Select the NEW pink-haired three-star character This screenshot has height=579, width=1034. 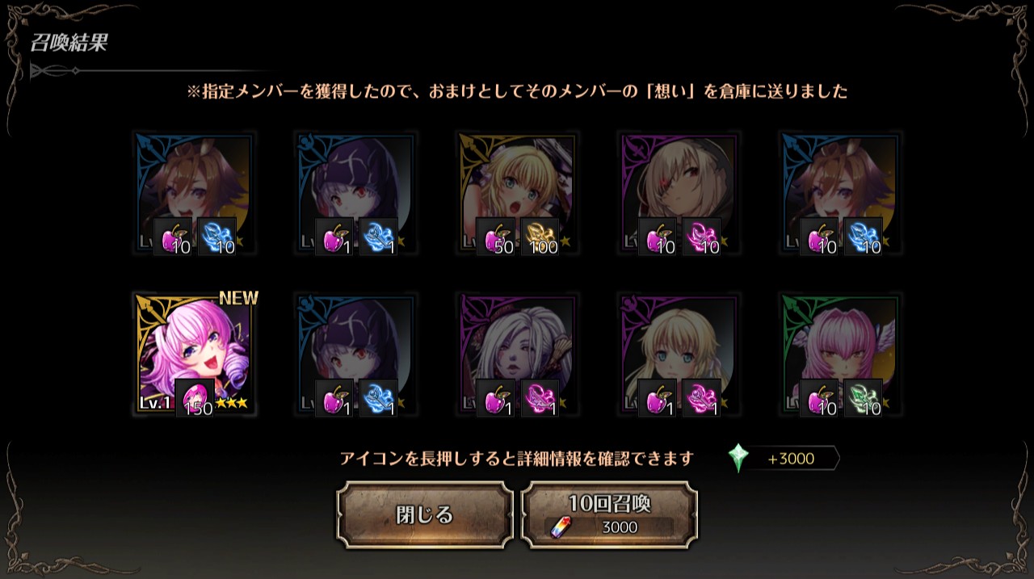[x=195, y=355]
